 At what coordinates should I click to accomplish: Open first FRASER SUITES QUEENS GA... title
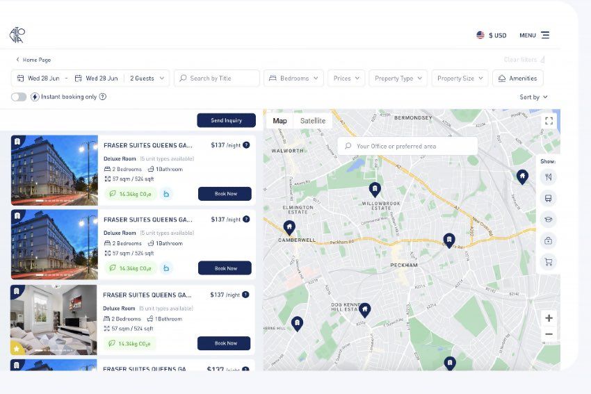(x=147, y=145)
